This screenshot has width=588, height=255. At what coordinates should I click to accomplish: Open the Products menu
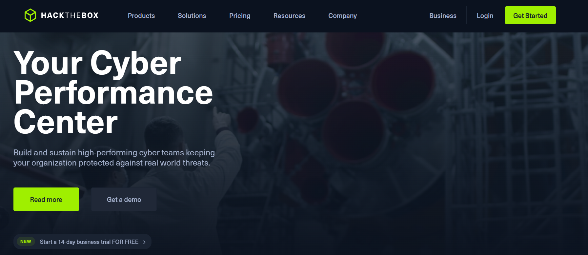141,16
